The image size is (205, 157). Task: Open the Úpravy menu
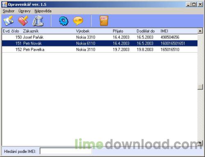(x=25, y=11)
